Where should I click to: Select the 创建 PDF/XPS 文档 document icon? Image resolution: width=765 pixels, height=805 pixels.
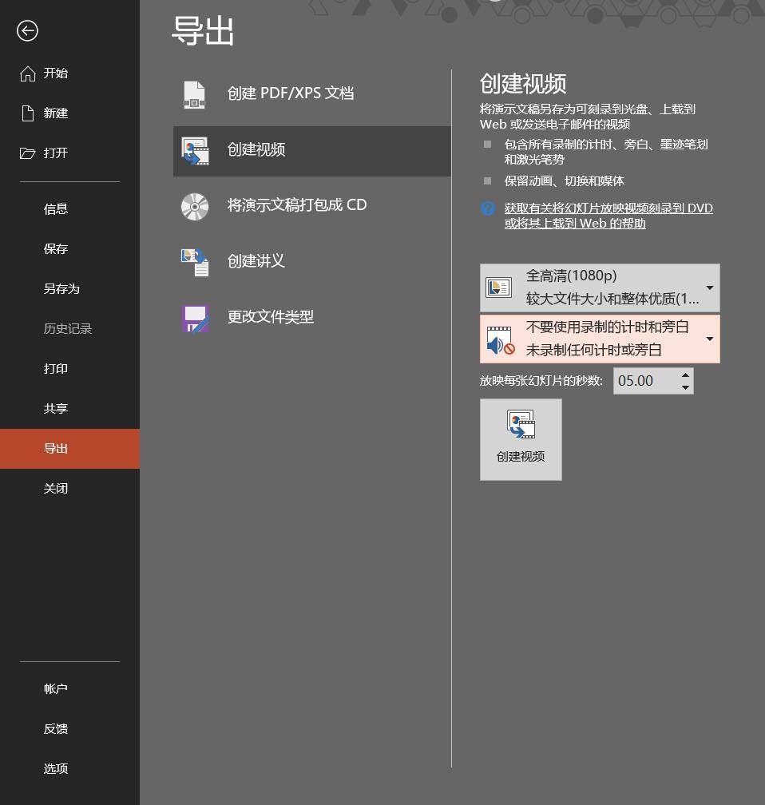click(194, 93)
